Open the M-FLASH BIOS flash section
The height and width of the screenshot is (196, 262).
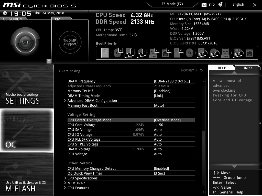(x=27, y=174)
